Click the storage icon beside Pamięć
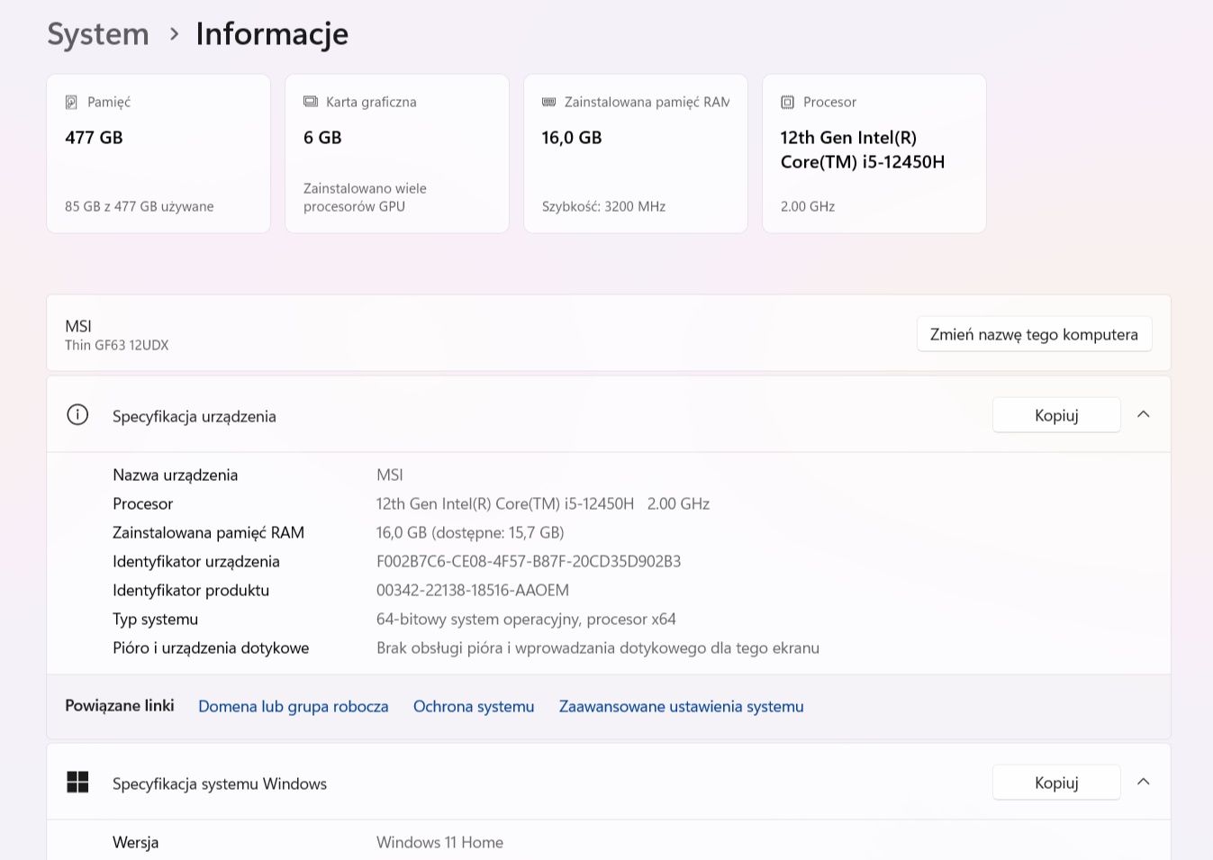This screenshot has height=860, width=1213. 71,103
